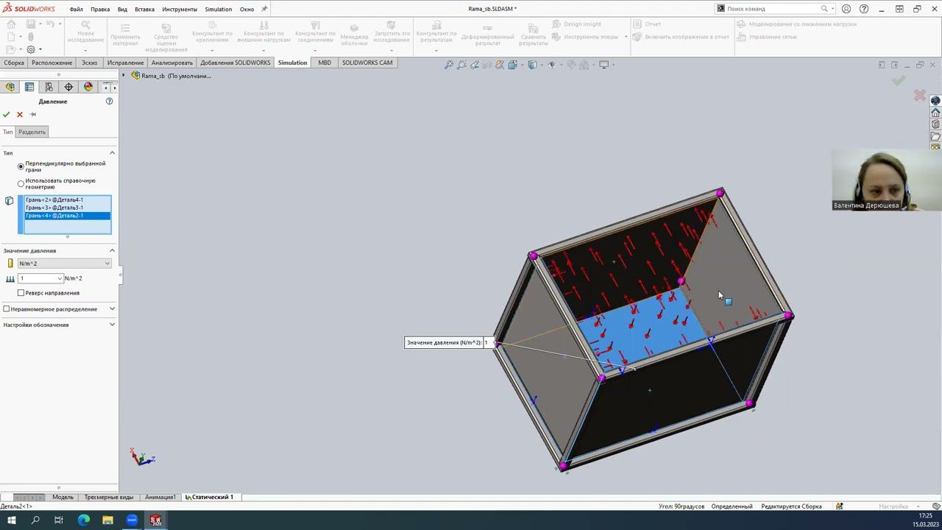Switch to Эскиз ribbon tab
The image size is (942, 530).
89,63
